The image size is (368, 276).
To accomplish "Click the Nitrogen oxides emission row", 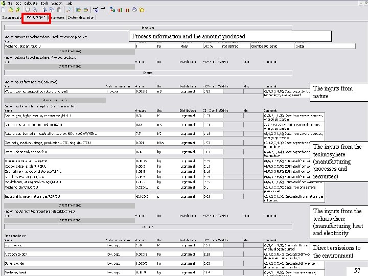I will [x=55, y=254].
